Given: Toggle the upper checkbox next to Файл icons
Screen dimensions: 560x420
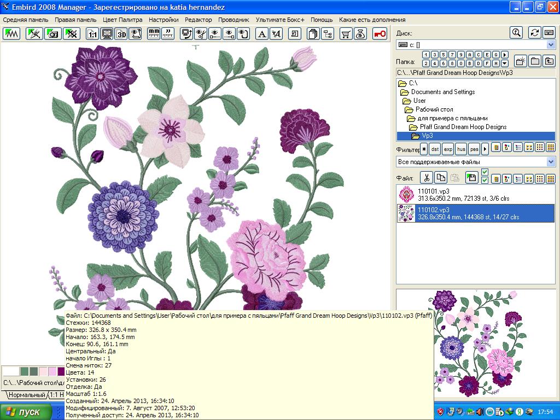Looking at the screenshot, I should point(485,172).
